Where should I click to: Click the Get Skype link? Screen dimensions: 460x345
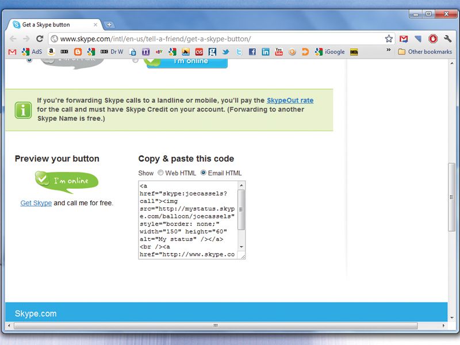(x=36, y=203)
